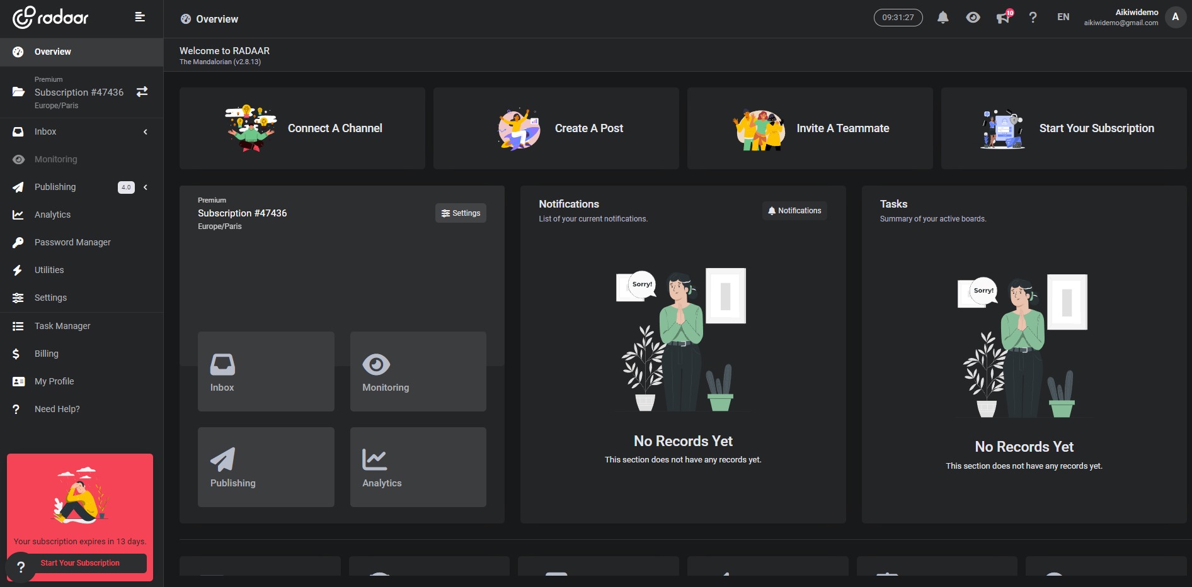Screen dimensions: 1192x587
Task: Click 'Welcome to RADAAR' heading text
Action: click(x=224, y=51)
